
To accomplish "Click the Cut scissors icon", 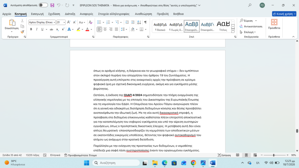I will click(22, 21).
